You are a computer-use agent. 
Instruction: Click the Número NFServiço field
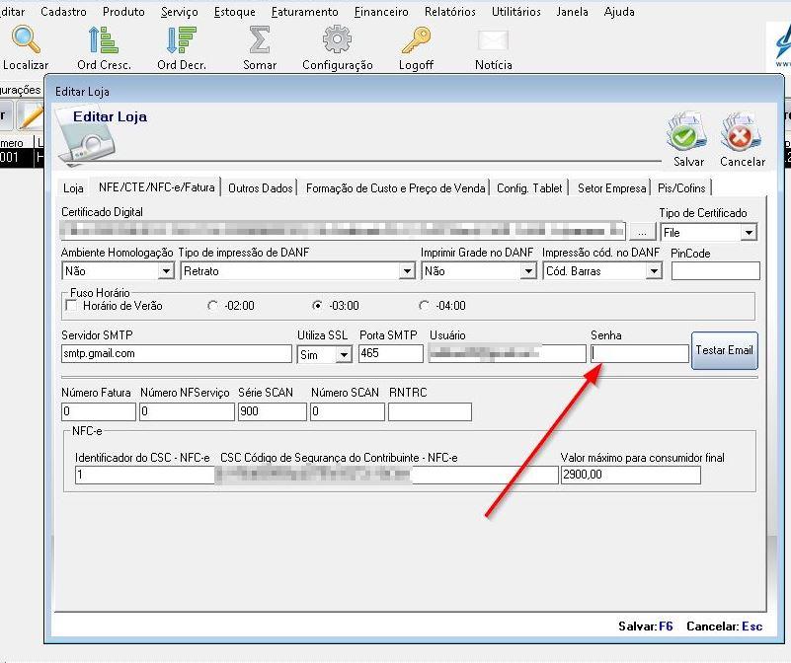pos(188,411)
